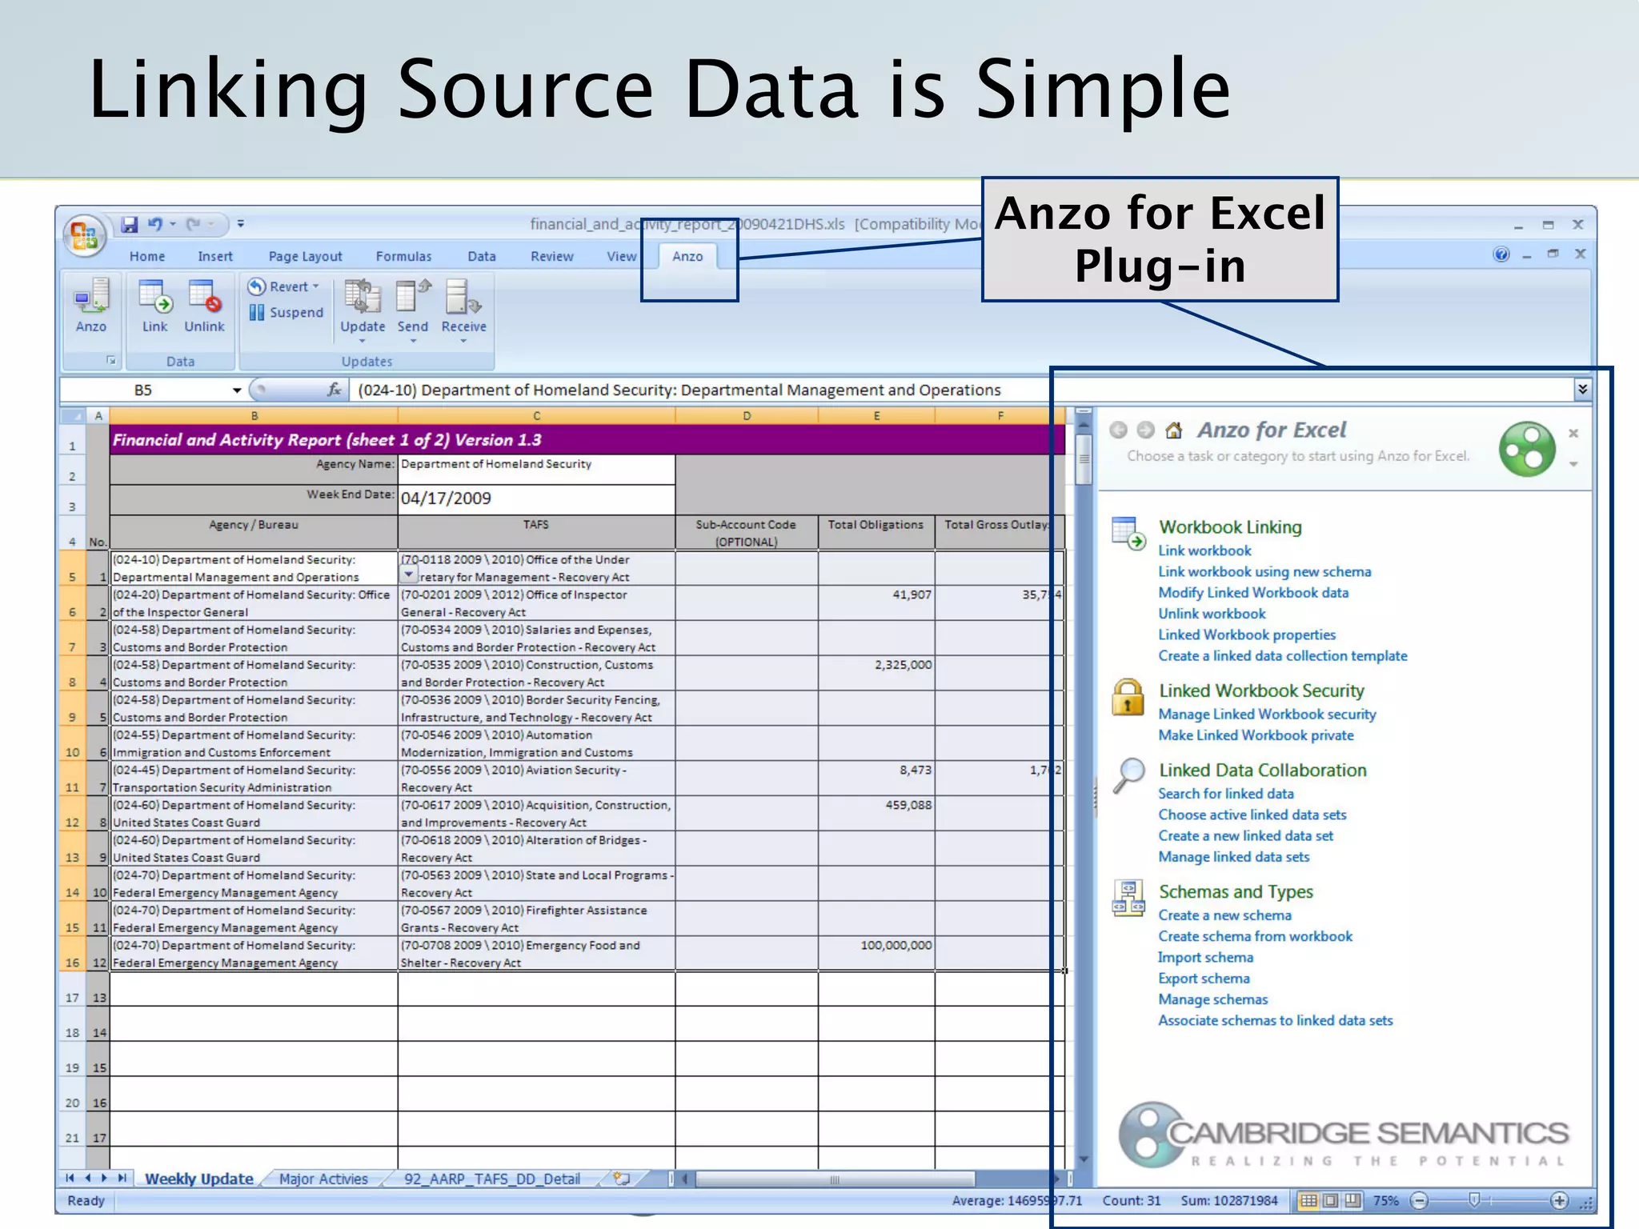Screen dimensions: 1639x1229
Task: Click the Workbook Linking category icon
Action: tap(1128, 534)
